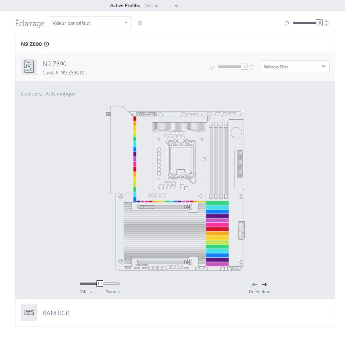Click global minimum brightness circle icon
The image size is (345, 345).
click(x=287, y=23)
